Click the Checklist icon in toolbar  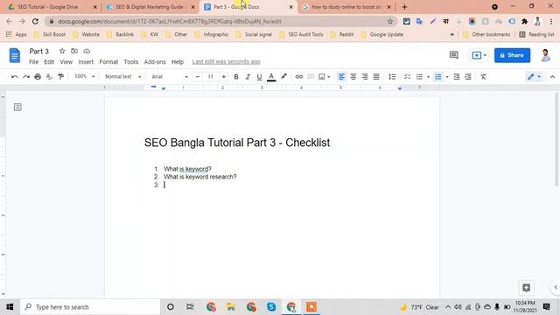408,76
